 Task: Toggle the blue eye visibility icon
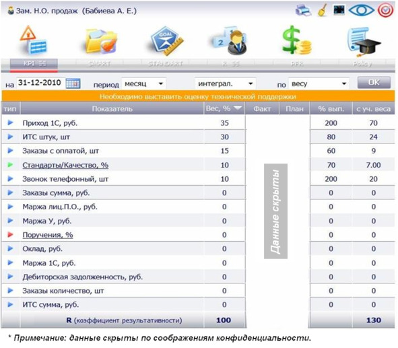(x=361, y=10)
